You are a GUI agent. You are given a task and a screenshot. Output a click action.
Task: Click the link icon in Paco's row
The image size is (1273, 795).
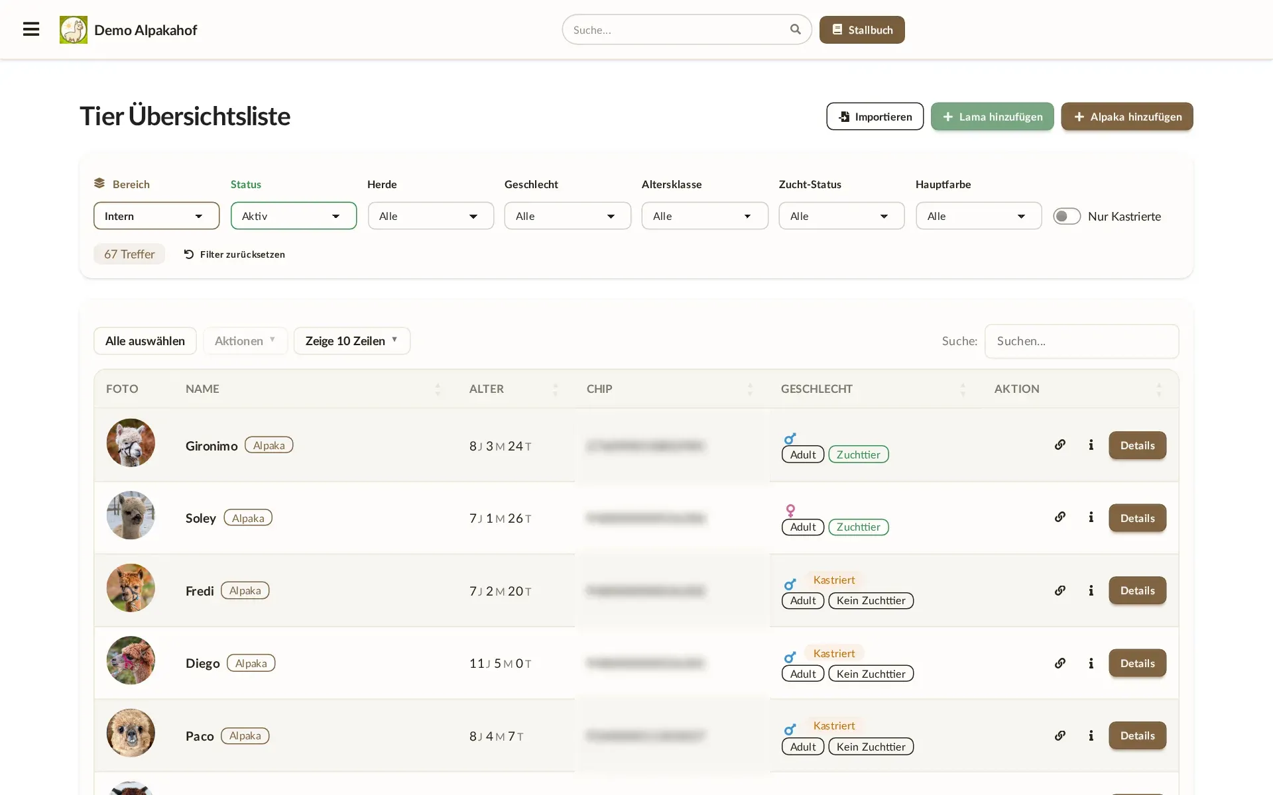pos(1060,735)
